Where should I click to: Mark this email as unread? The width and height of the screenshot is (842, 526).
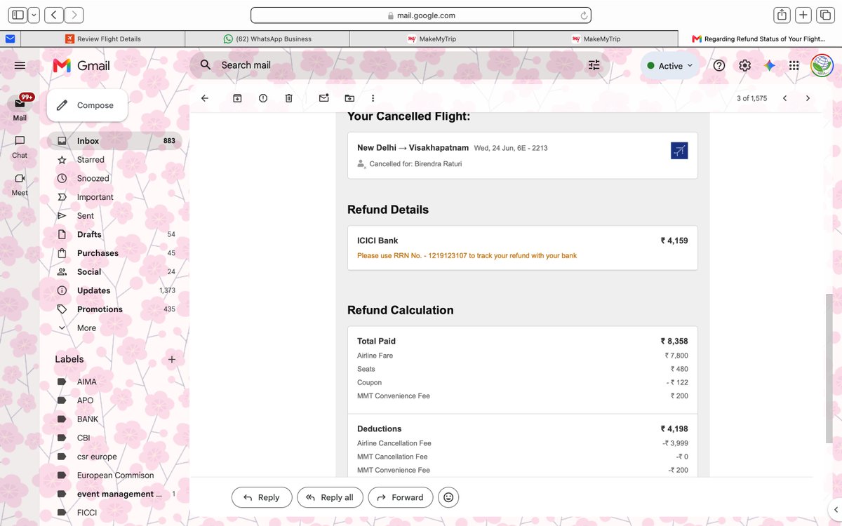[323, 98]
